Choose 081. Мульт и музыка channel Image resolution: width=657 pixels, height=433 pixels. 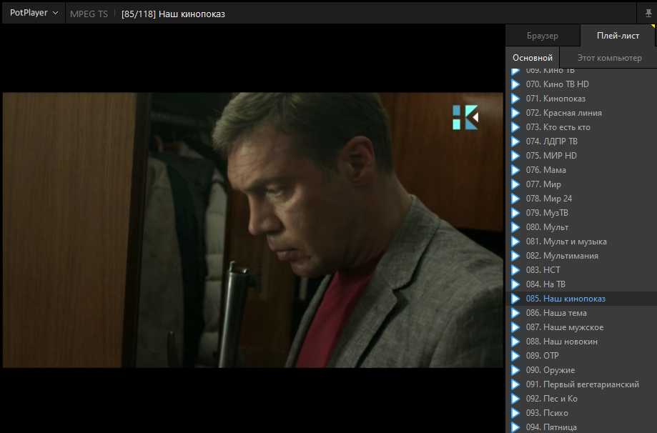(x=581, y=242)
